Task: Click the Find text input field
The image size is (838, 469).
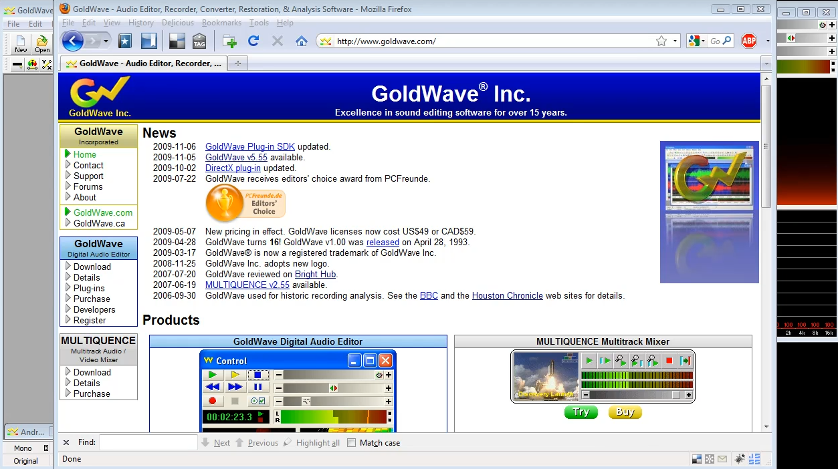Action: [x=148, y=442]
